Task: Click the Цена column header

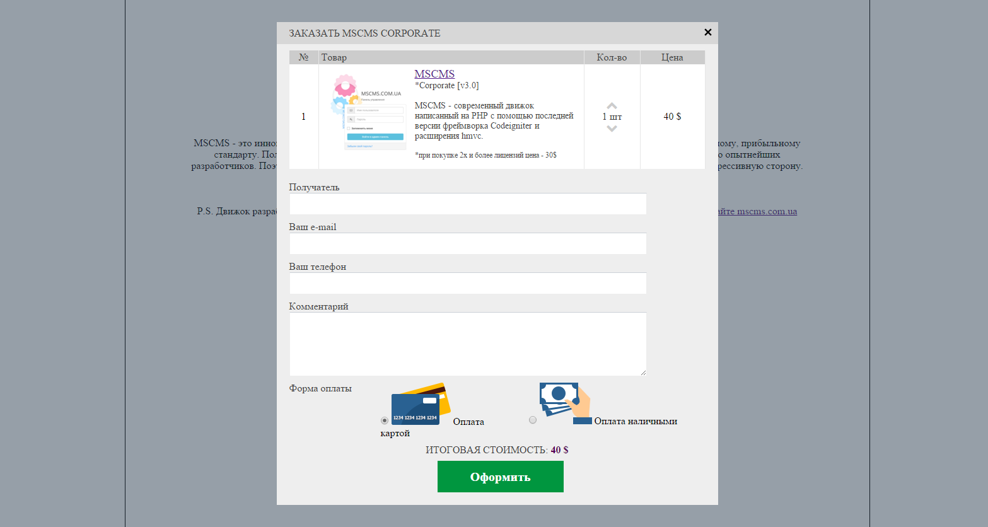Action: pos(672,57)
